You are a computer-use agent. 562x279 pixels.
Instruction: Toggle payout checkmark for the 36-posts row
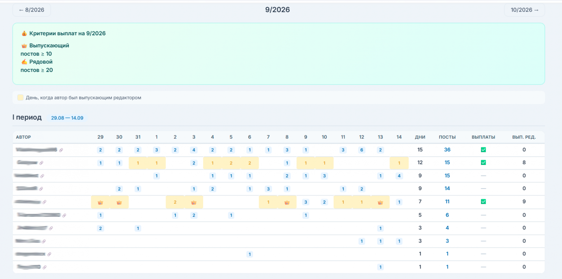(x=483, y=150)
